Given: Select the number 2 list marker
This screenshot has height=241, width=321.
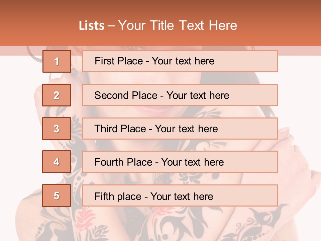Looking at the screenshot, I should click(x=57, y=95).
